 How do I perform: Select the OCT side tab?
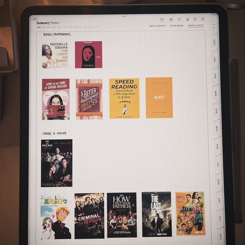(220, 218)
